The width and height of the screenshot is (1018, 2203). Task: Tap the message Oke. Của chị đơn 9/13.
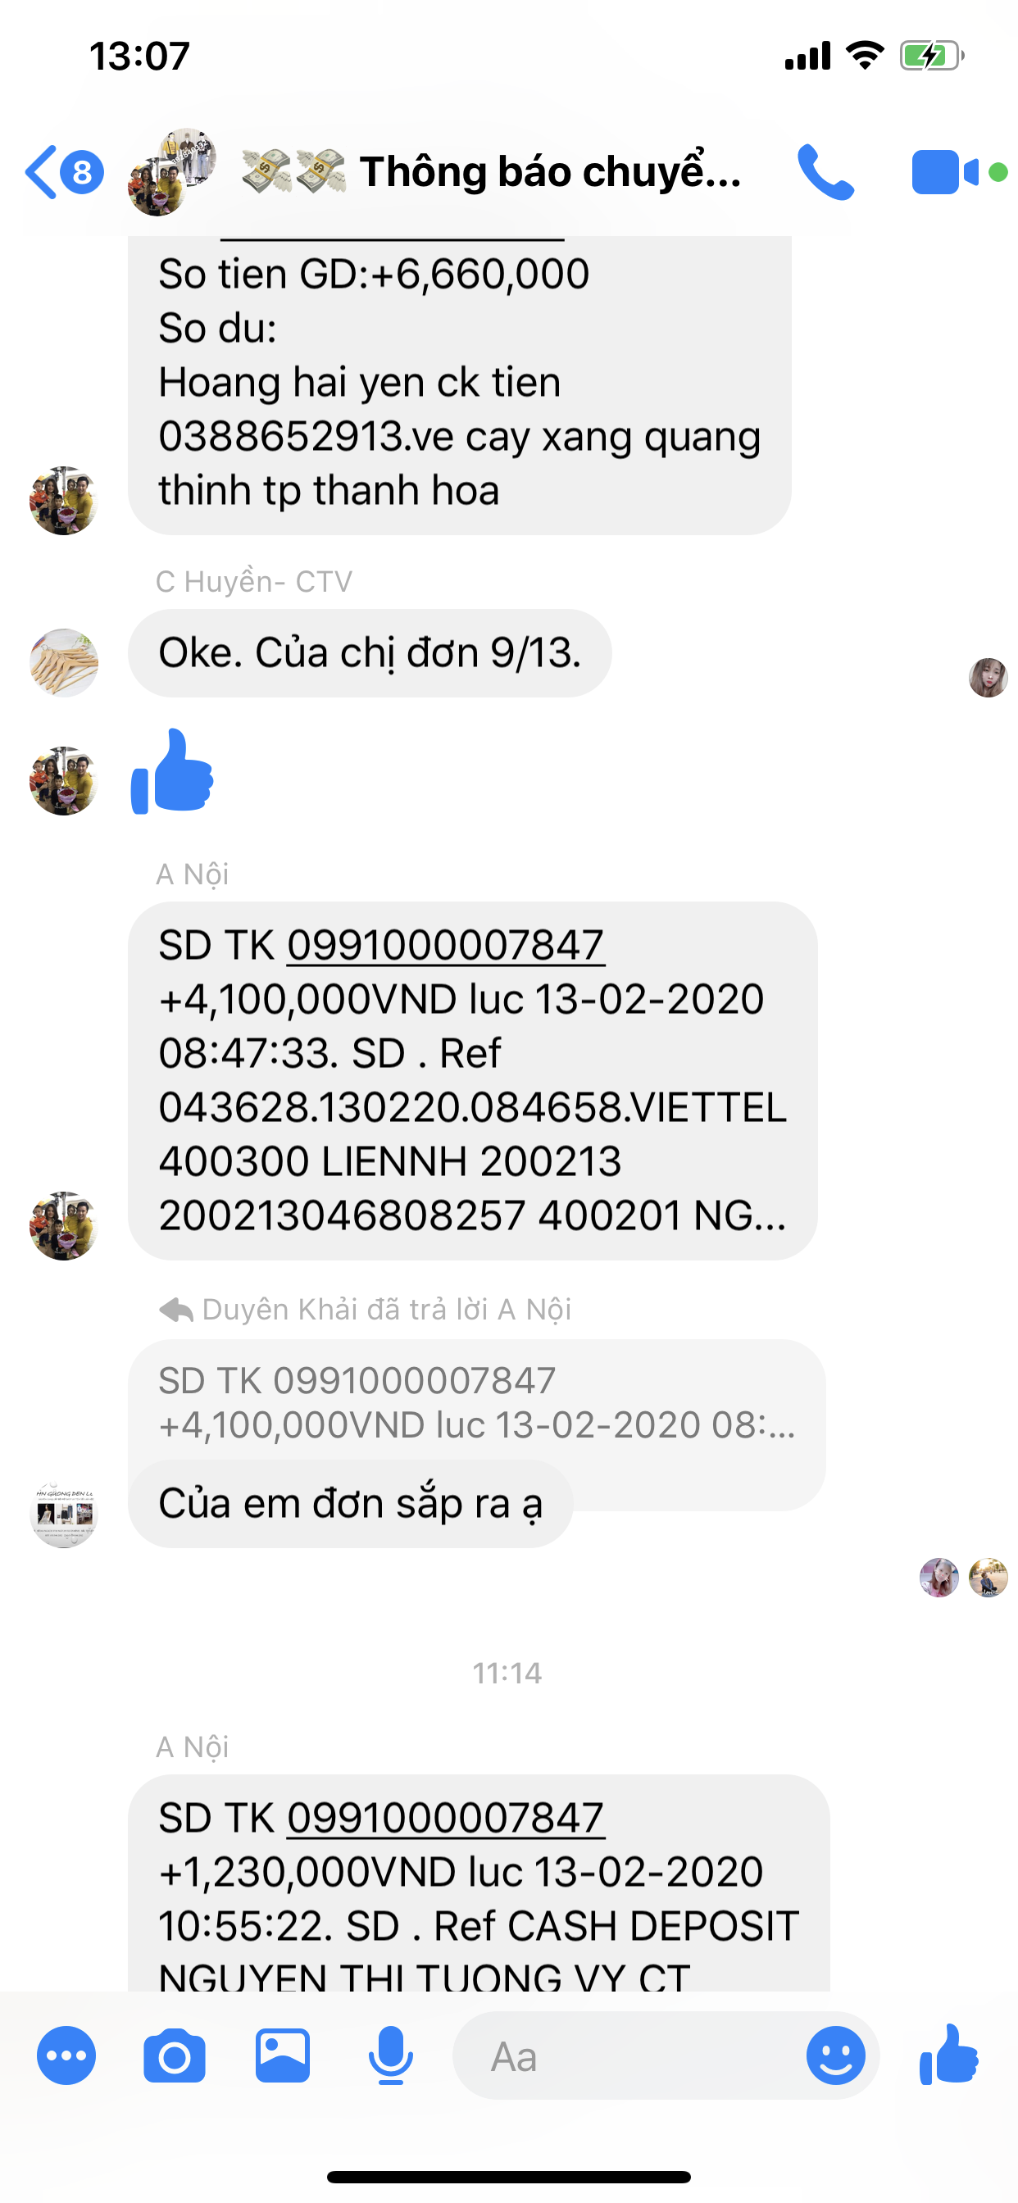click(x=370, y=653)
